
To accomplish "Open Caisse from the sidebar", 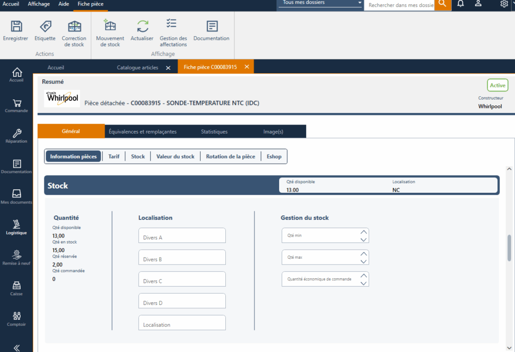I will click(17, 288).
